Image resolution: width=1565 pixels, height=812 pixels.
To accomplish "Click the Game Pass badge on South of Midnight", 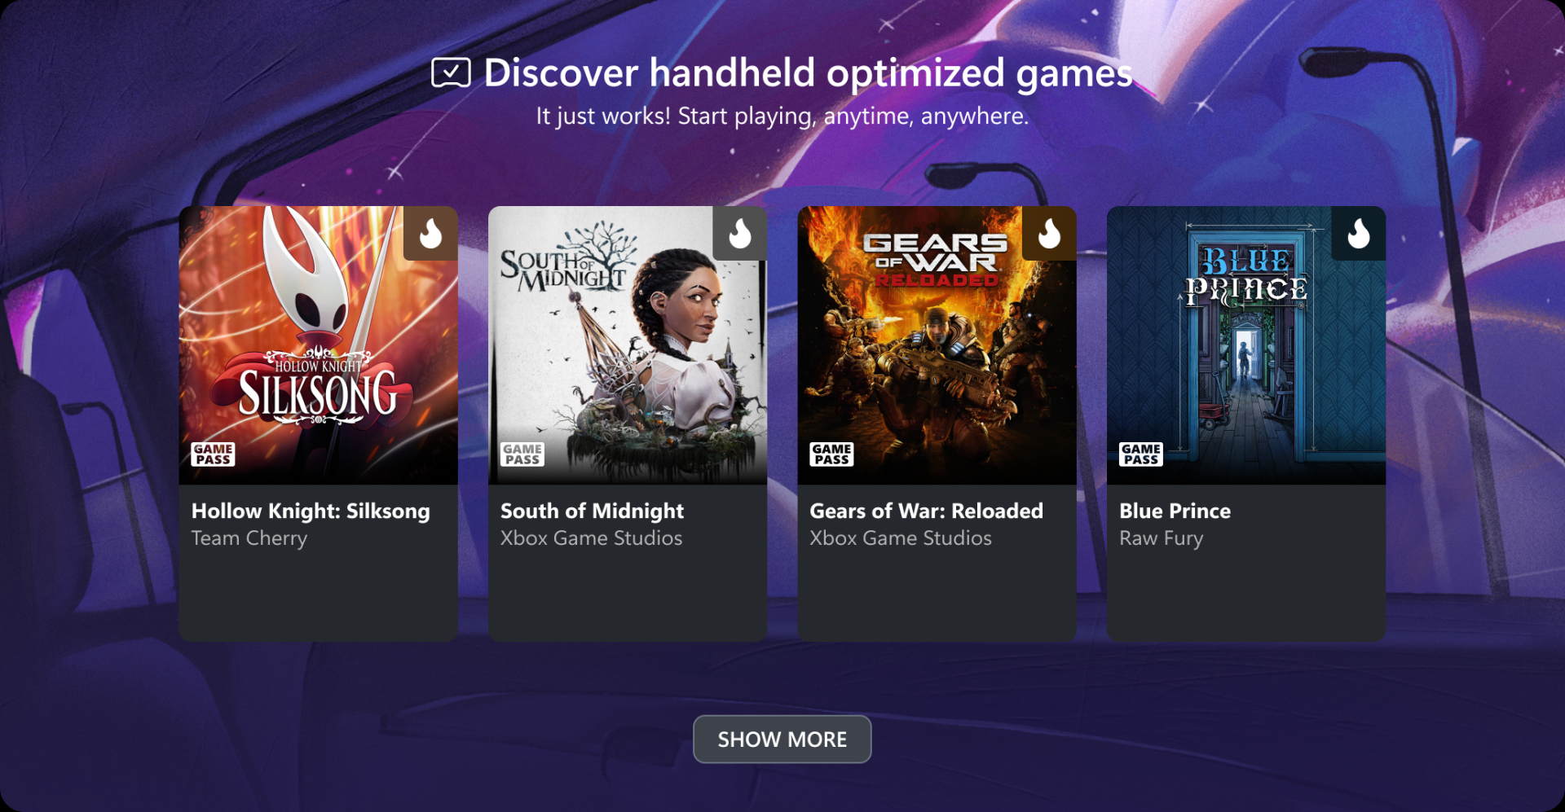I will pyautogui.click(x=522, y=454).
